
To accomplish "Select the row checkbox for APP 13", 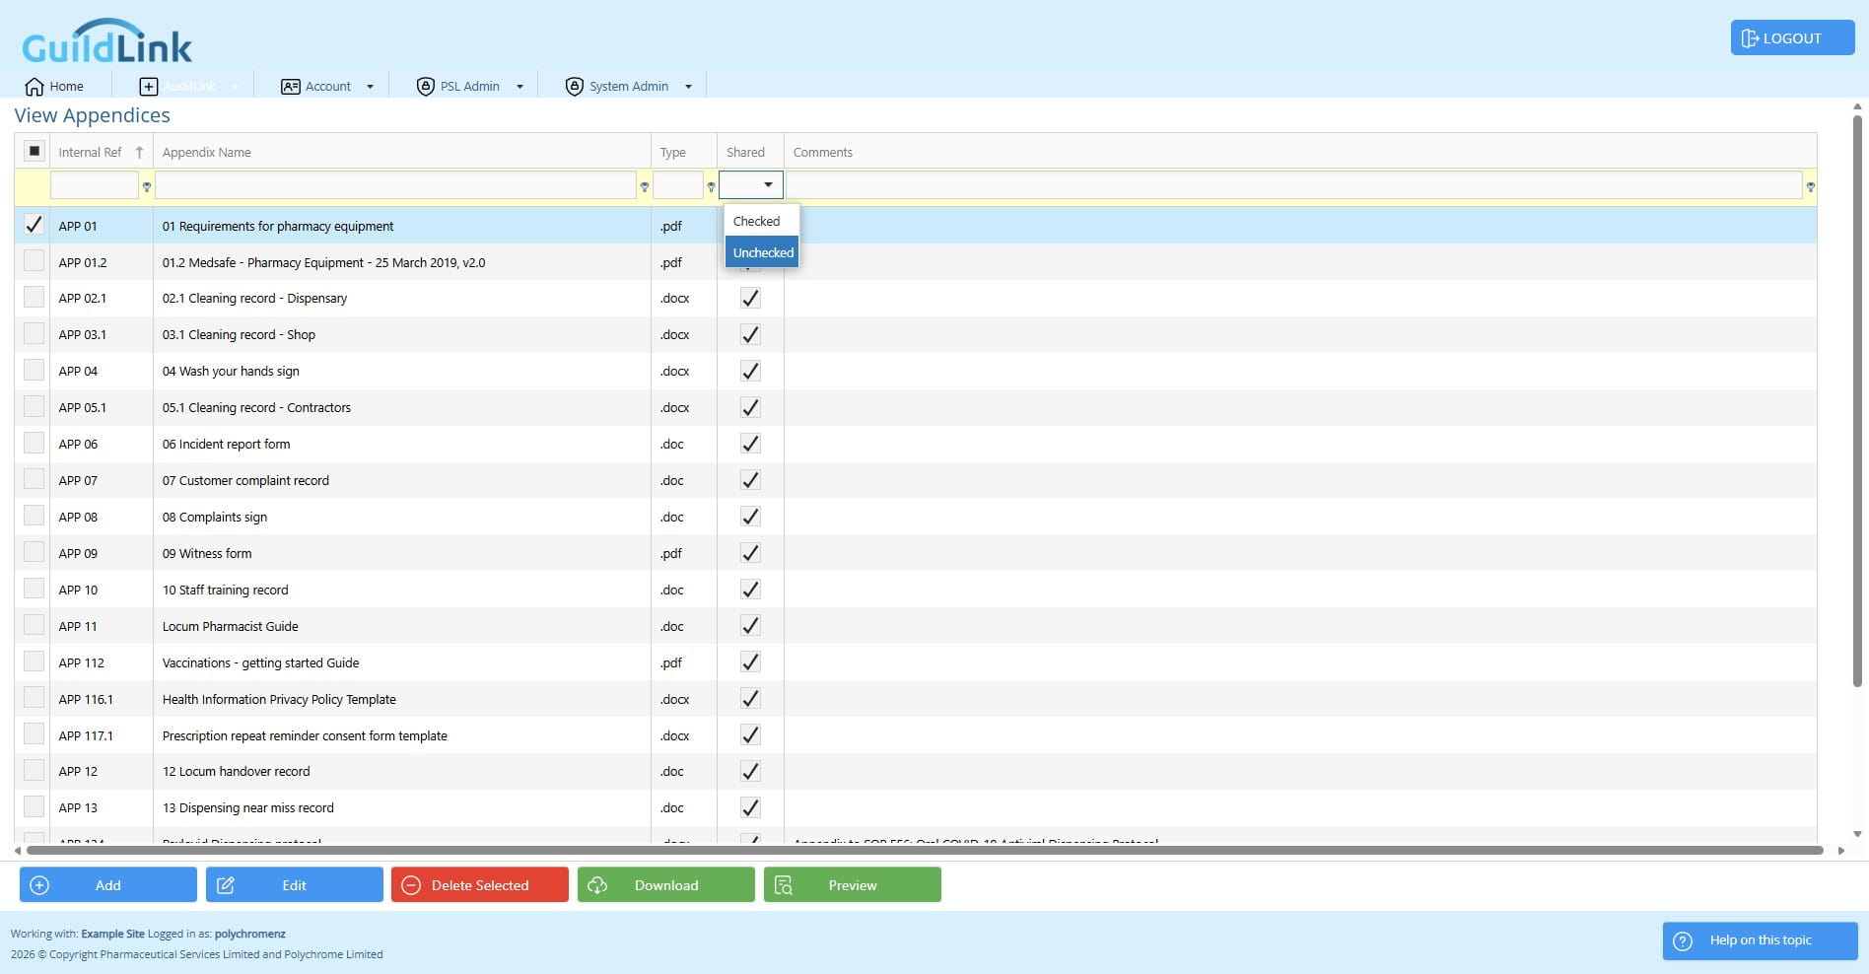I will pyautogui.click(x=34, y=806).
